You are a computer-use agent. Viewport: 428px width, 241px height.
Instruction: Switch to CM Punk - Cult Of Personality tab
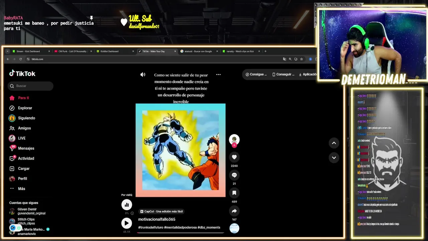[x=72, y=51]
